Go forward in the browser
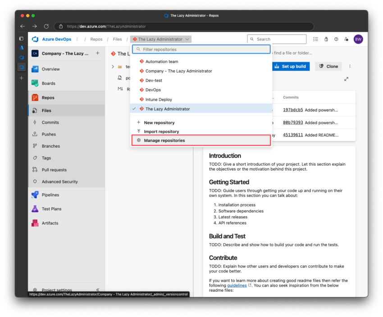Viewport: 383px width, 317px height. (34, 27)
